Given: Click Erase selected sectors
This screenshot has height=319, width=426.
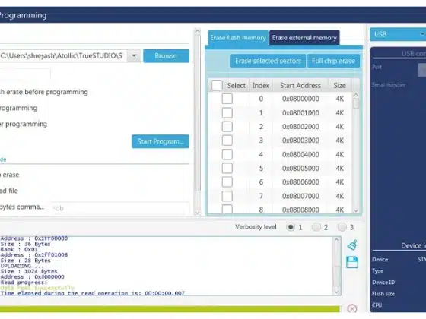Looking at the screenshot, I should click(268, 61).
